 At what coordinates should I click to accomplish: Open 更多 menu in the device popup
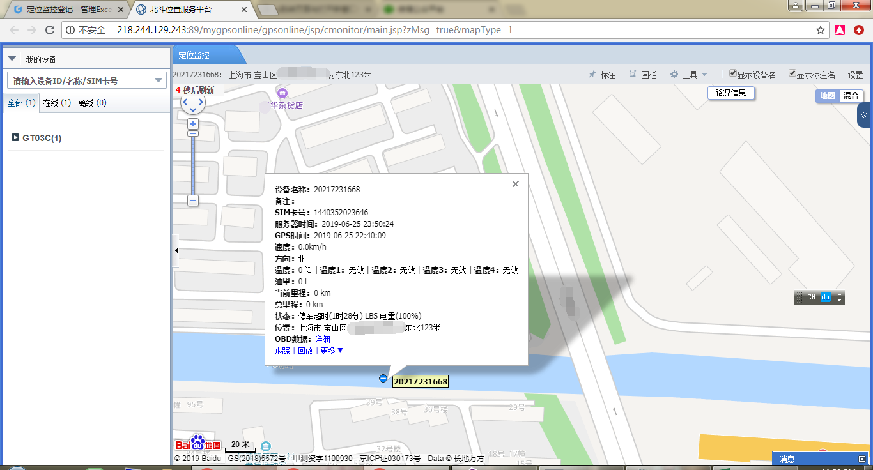point(332,351)
